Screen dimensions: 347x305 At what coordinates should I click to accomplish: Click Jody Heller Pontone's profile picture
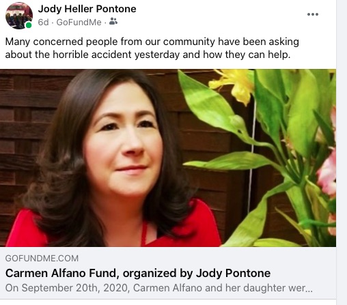coord(19,16)
